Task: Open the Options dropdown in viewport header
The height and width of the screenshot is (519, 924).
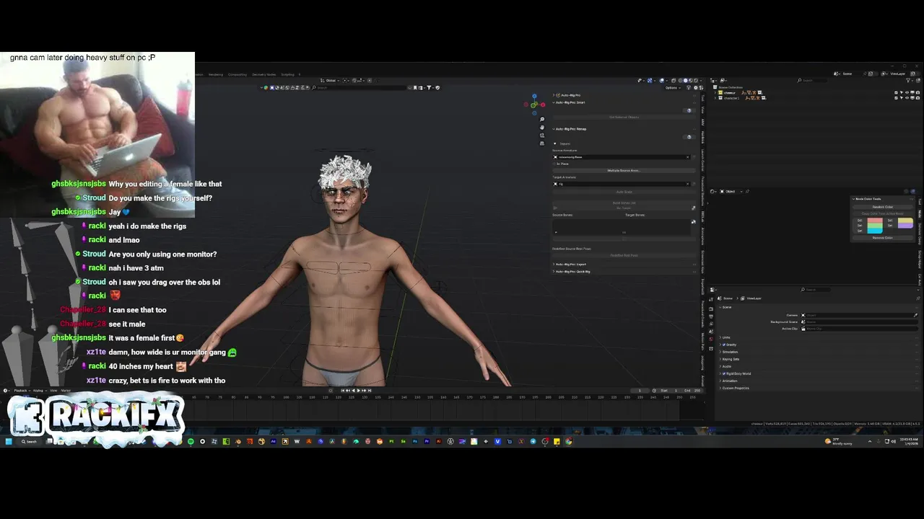Action: click(673, 88)
